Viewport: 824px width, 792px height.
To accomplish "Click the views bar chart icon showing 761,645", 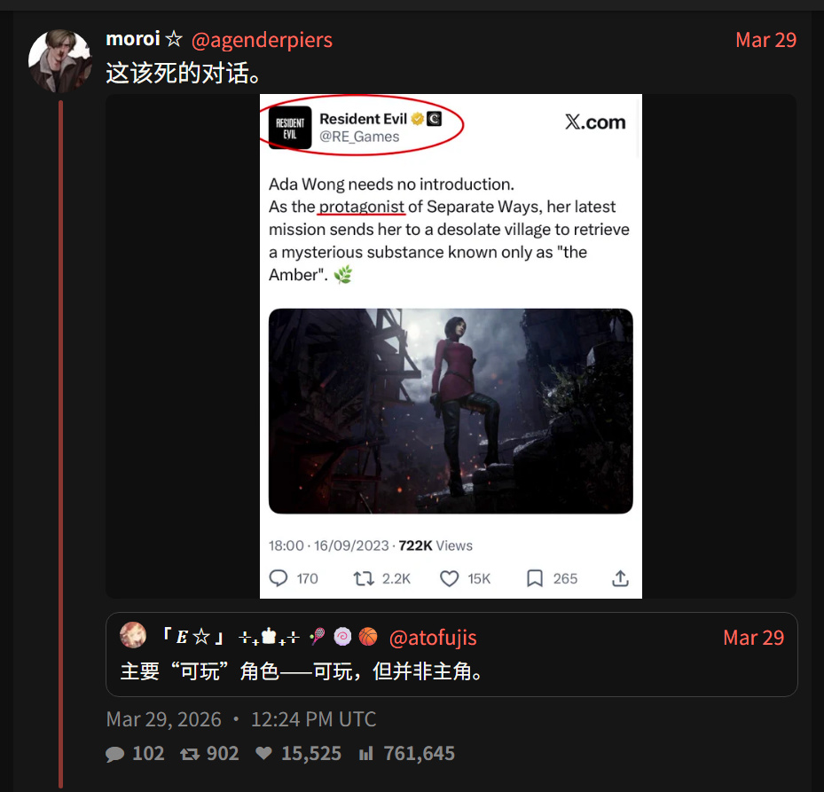I will coord(365,754).
